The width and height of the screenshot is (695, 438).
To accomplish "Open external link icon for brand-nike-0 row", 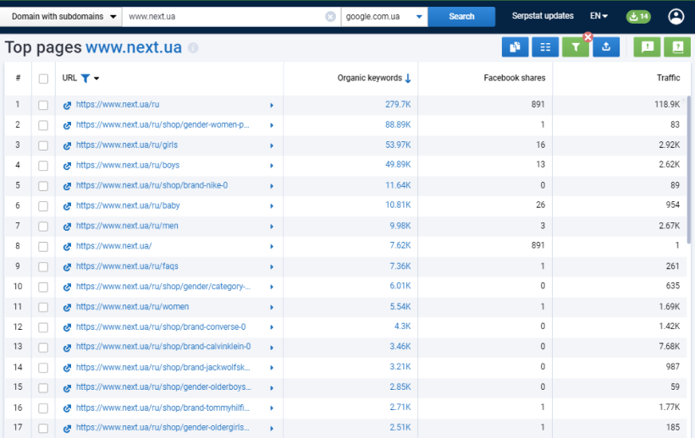I will click(x=67, y=186).
